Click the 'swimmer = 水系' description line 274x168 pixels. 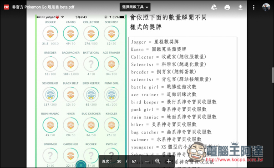[x=167, y=139]
